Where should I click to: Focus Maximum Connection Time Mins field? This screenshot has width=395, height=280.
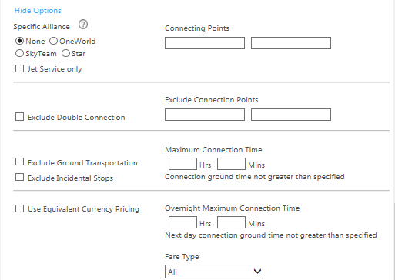[231, 164]
